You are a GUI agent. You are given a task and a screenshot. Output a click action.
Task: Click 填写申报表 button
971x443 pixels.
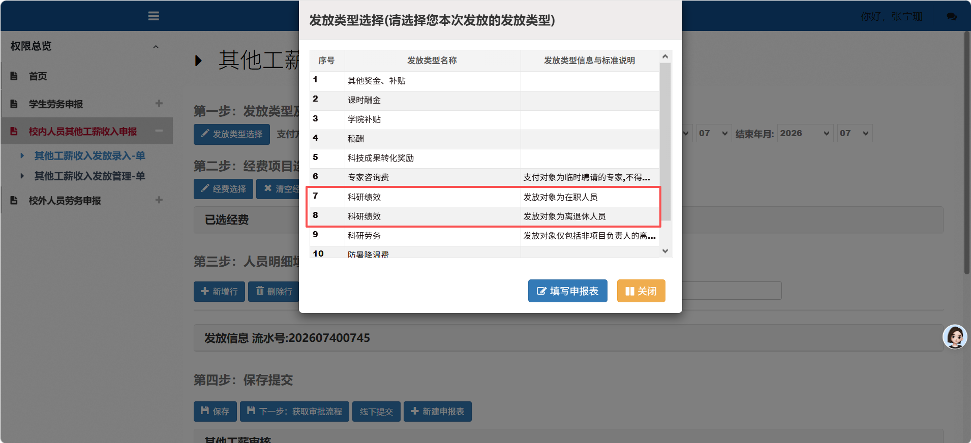click(567, 291)
